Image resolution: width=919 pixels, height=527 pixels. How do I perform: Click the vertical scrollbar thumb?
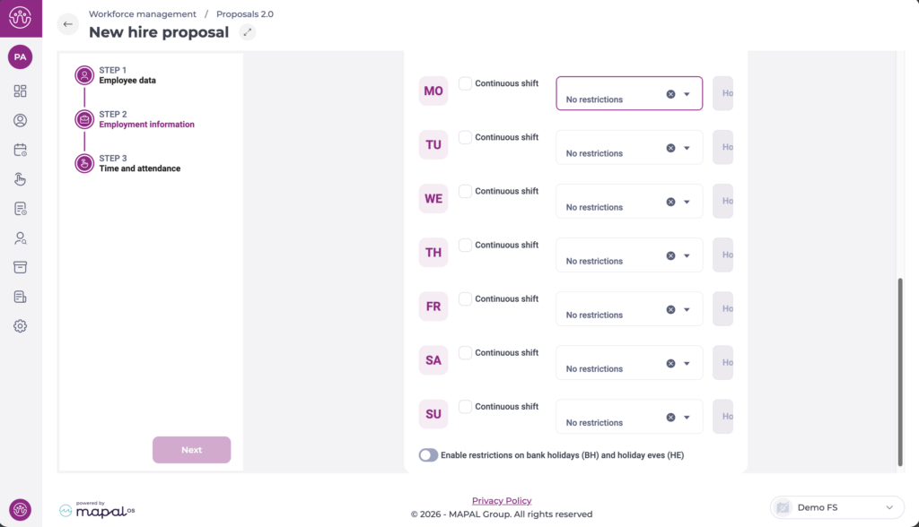900,371
